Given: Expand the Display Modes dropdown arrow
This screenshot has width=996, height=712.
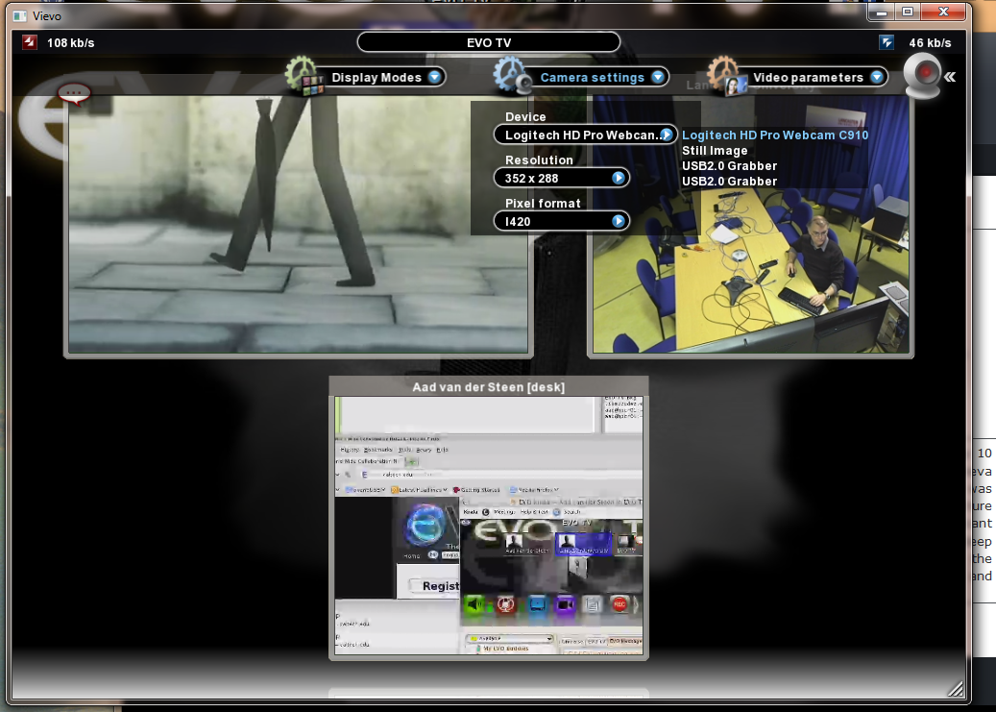Looking at the screenshot, I should 434,78.
